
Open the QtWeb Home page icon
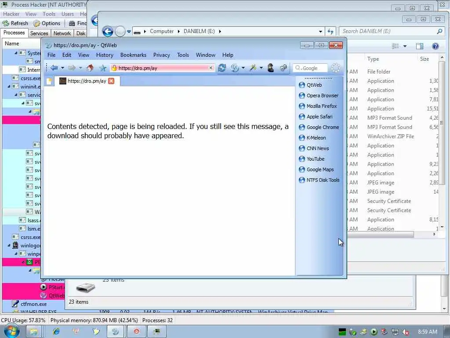tap(90, 68)
